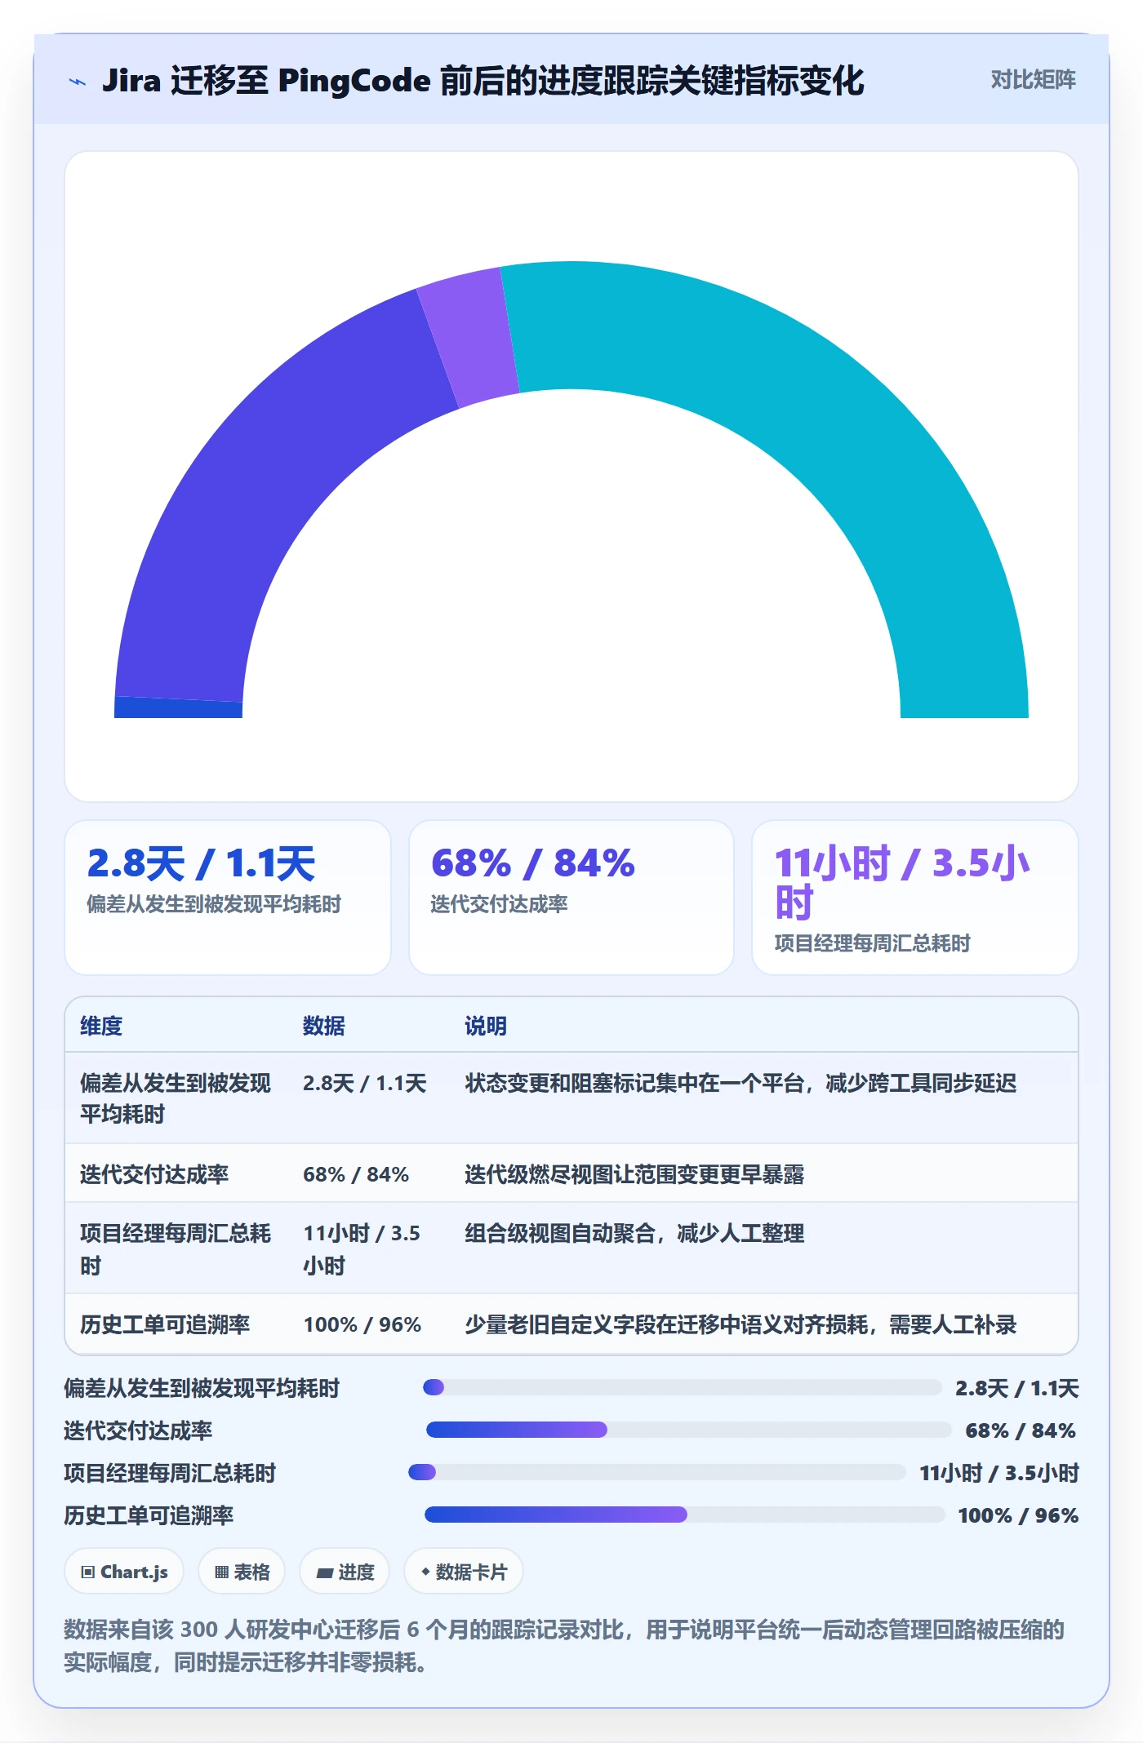Click the 状态变更和阻塞标记 description cell
This screenshot has height=1743, width=1143.
pos(741,1083)
